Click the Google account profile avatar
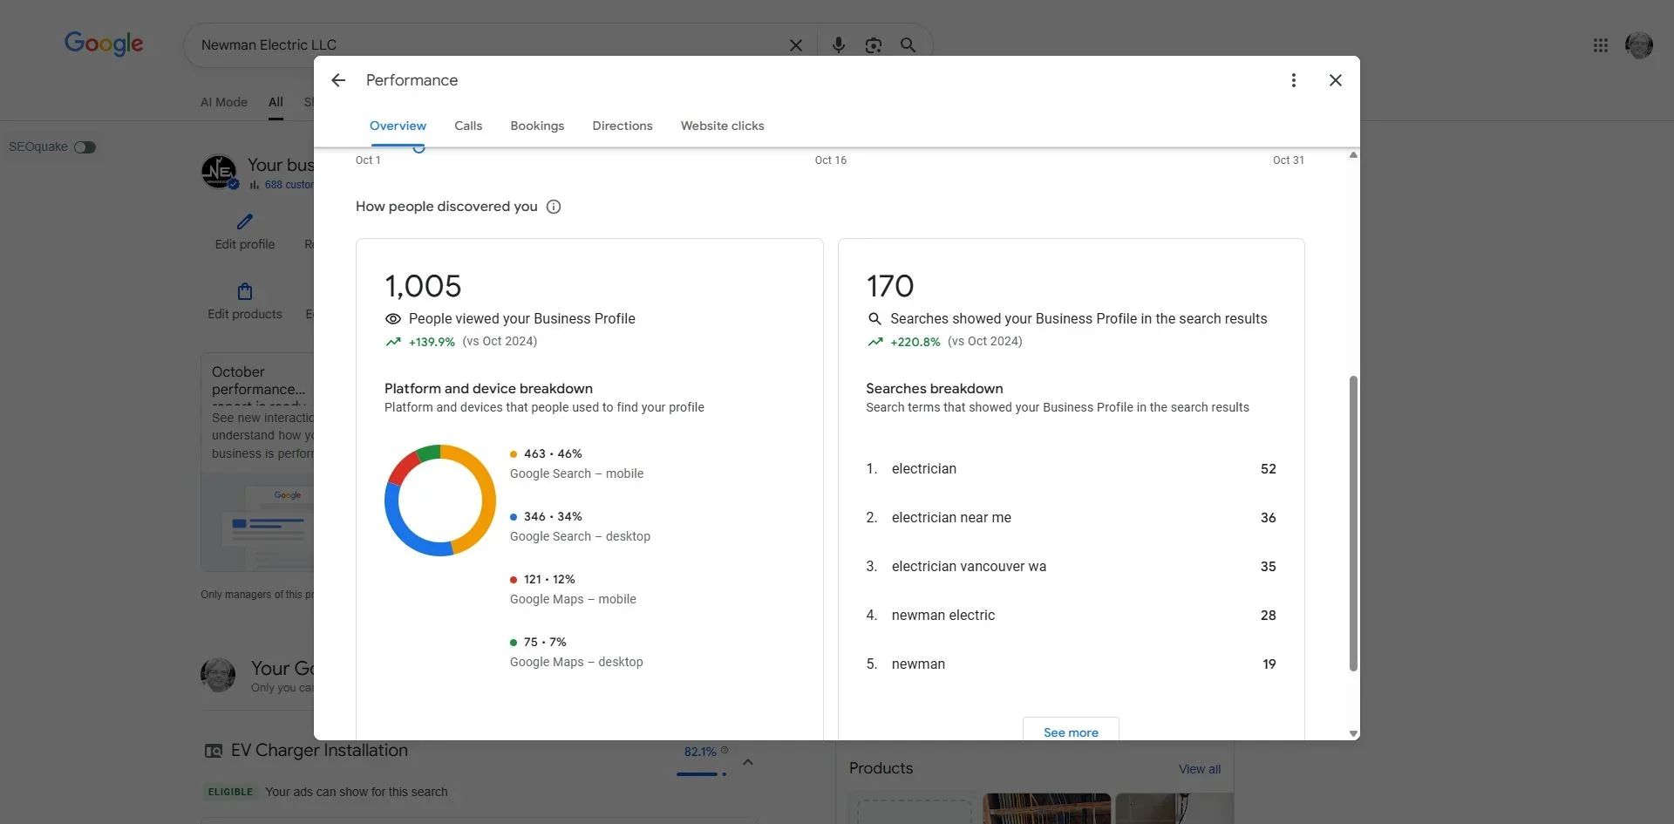 [1638, 45]
